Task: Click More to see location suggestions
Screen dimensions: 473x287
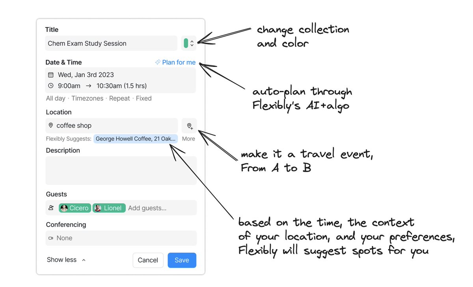Action: [x=188, y=139]
